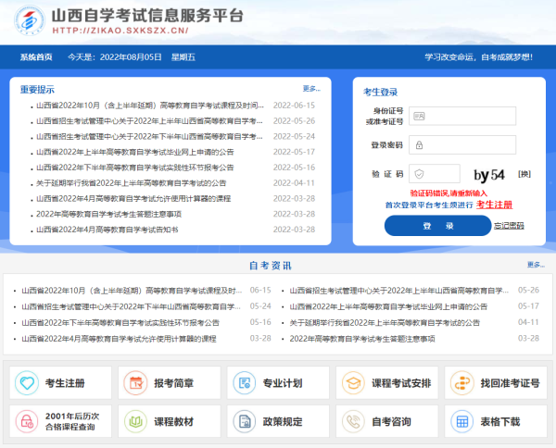Open the 04-11 延期举行 notice in 自考资讯
The image size is (556, 448).
[x=385, y=323]
